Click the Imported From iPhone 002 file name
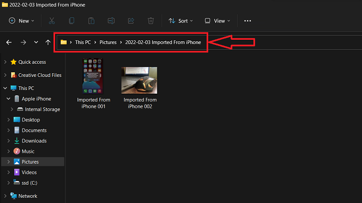The width and height of the screenshot is (362, 203). click(140, 103)
